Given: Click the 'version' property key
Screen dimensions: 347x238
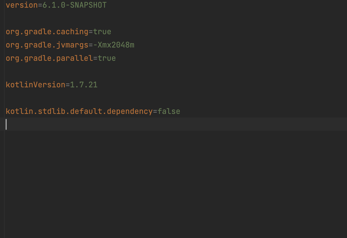Looking at the screenshot, I should 22,5.
